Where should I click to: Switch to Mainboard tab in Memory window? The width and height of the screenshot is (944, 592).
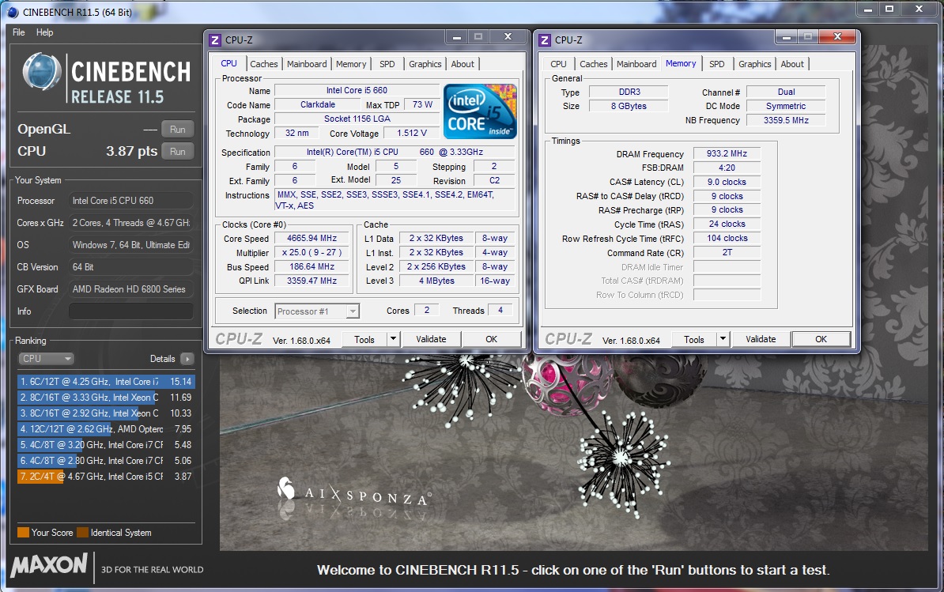pos(636,64)
